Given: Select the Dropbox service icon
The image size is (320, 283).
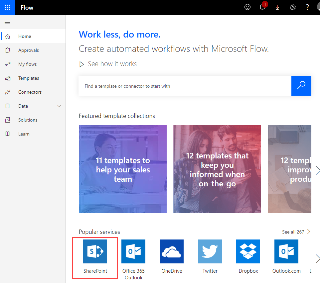Looking at the screenshot, I should (x=248, y=251).
